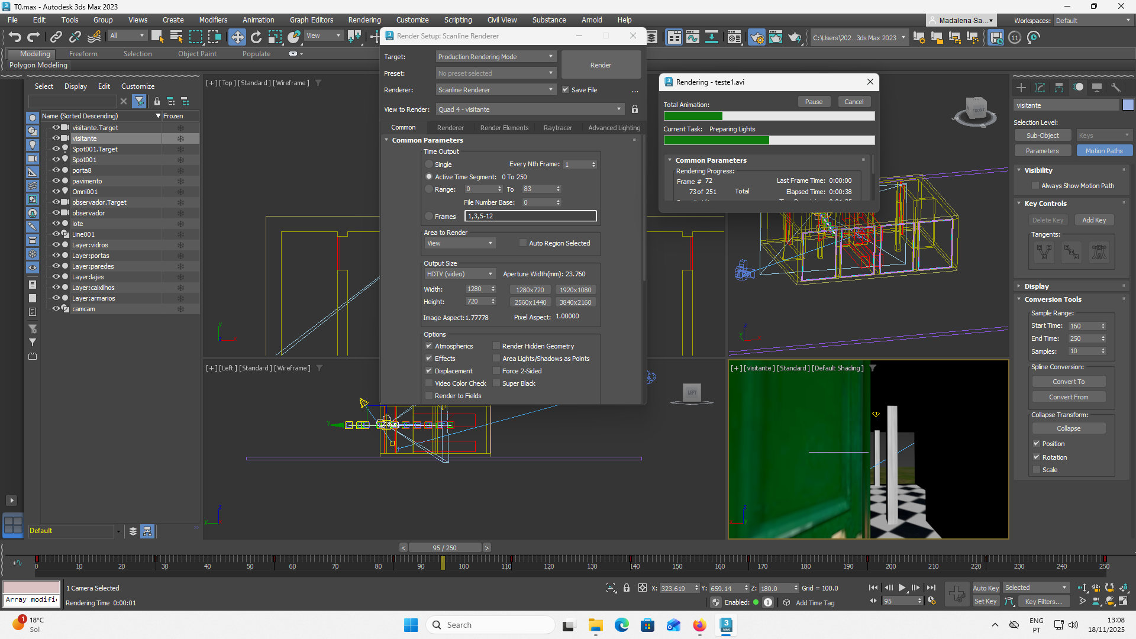Go to animation start frame

873,588
